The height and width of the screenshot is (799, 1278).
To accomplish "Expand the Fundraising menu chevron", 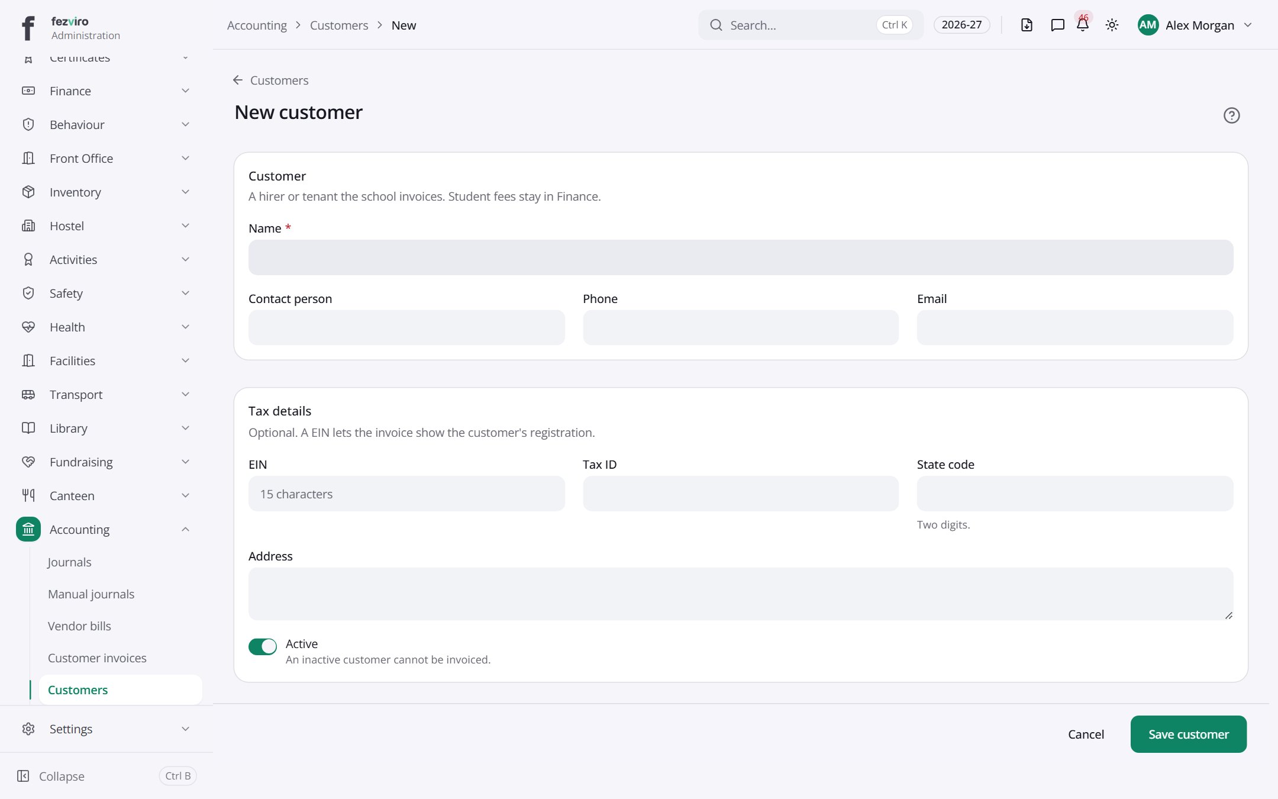I will (185, 462).
